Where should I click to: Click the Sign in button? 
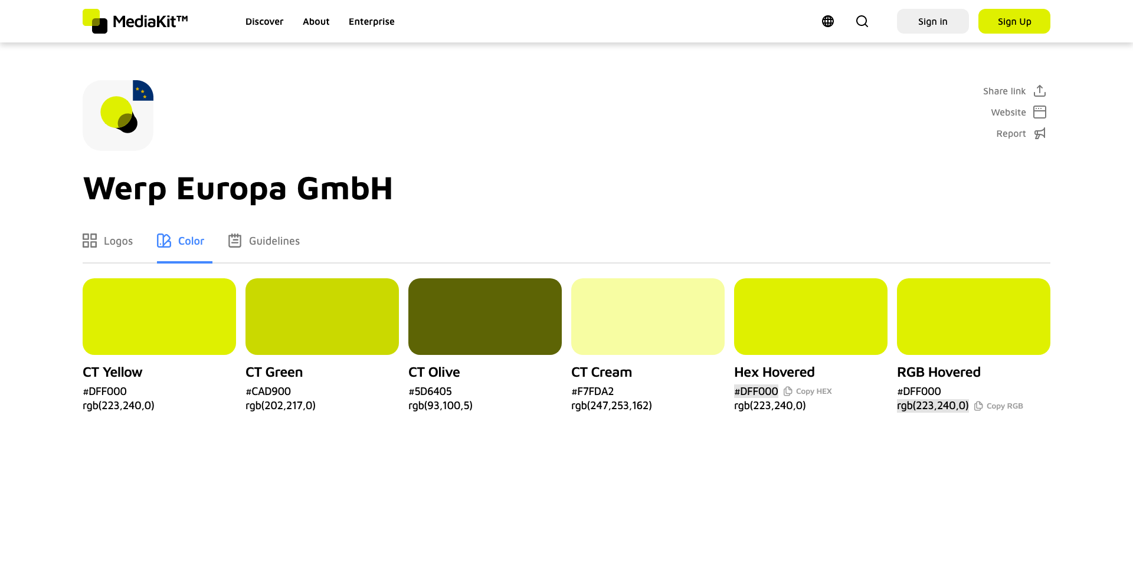[933, 21]
